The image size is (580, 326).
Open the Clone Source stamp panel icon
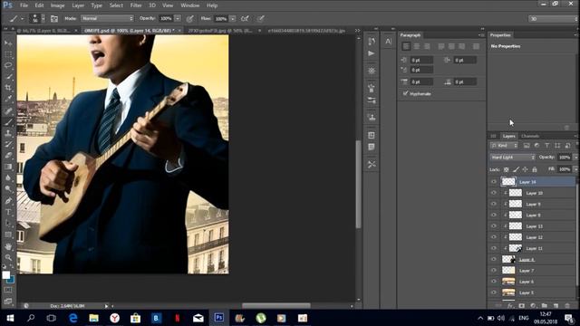(x=372, y=118)
